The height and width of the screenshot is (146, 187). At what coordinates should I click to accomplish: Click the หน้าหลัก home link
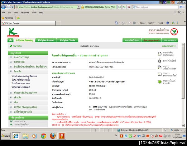(17, 46)
